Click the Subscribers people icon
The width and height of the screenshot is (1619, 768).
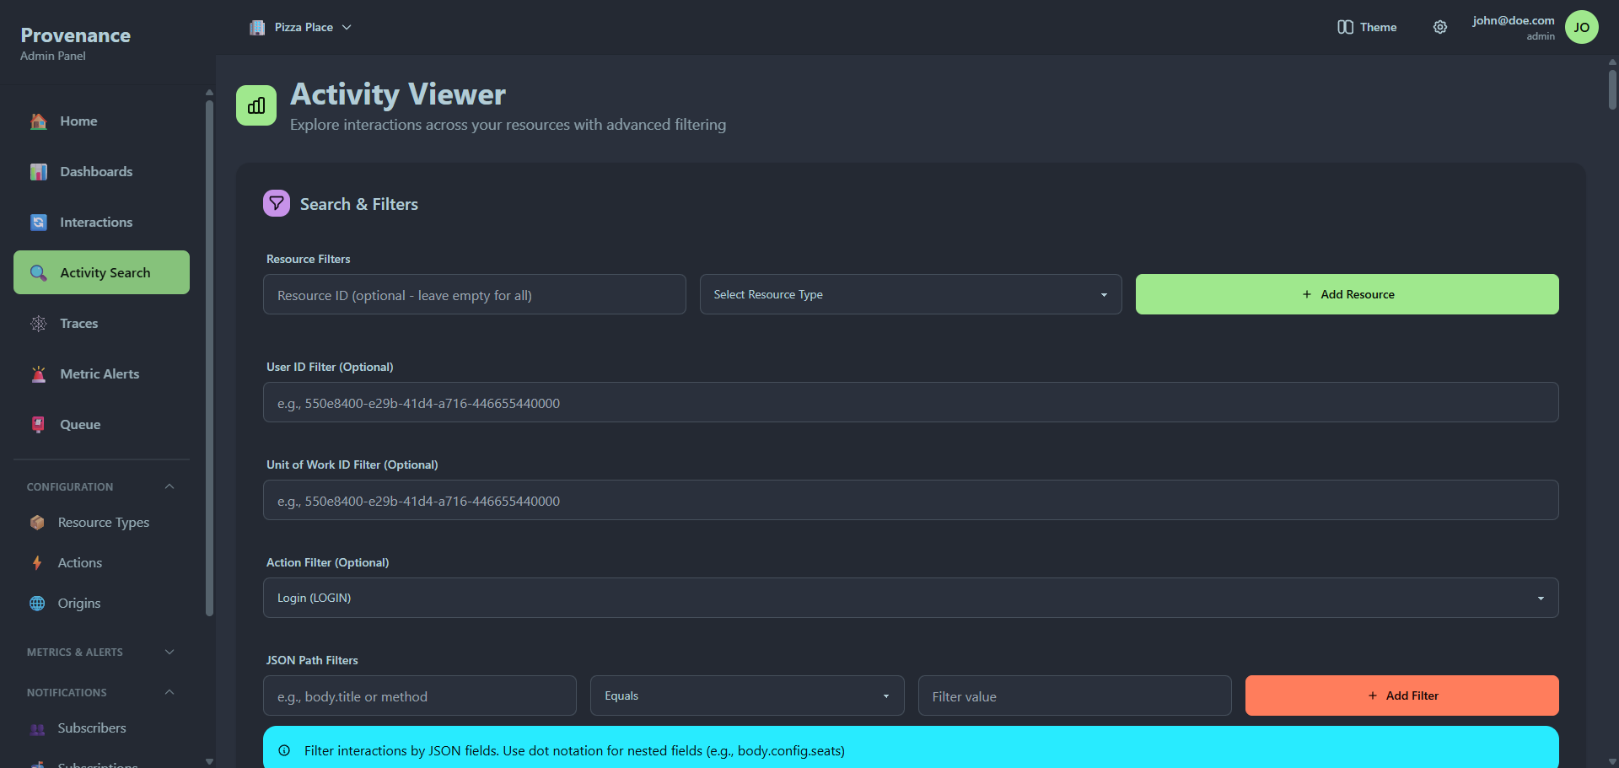[38, 728]
